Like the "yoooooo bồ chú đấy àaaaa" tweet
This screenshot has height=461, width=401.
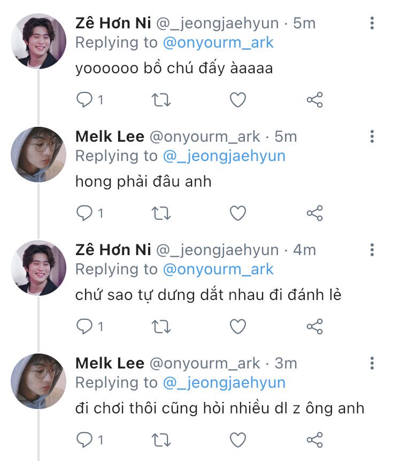point(237,99)
